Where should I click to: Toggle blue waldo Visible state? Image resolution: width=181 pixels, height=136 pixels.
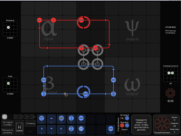127,125
